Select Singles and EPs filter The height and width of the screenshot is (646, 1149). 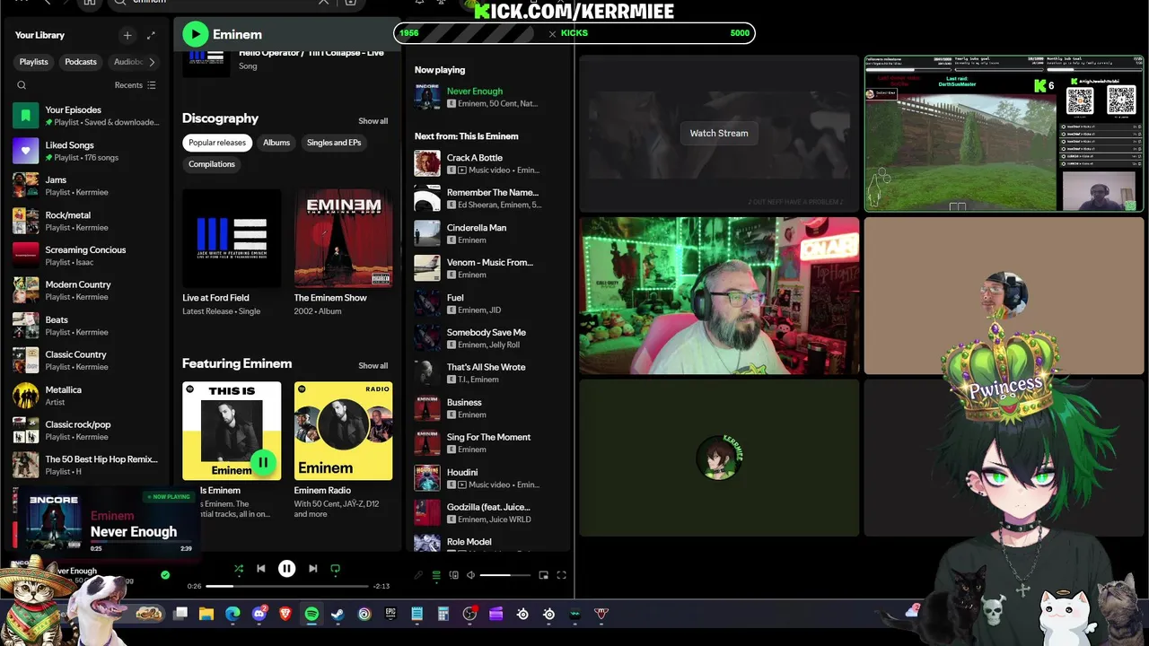(334, 143)
